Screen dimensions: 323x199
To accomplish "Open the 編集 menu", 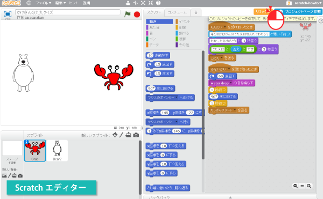I will (60, 3).
